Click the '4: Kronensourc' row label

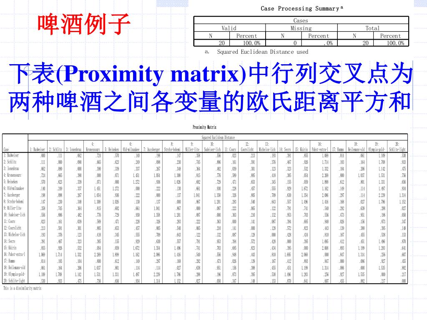point(12,175)
